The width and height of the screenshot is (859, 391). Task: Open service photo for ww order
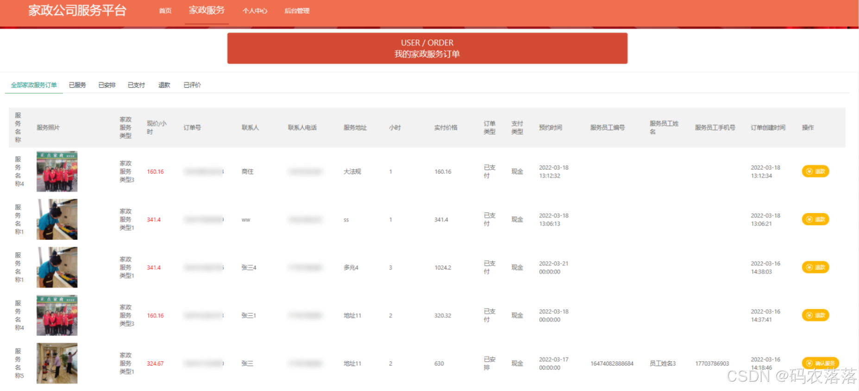click(57, 219)
